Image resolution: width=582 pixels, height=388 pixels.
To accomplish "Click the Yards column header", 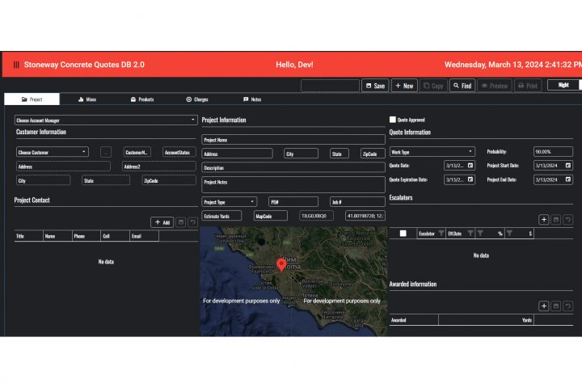I will (487, 319).
